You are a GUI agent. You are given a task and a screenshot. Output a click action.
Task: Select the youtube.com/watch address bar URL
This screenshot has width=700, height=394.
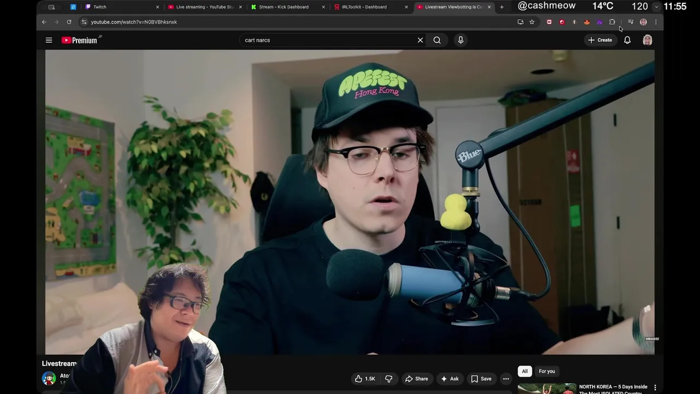pyautogui.click(x=134, y=22)
